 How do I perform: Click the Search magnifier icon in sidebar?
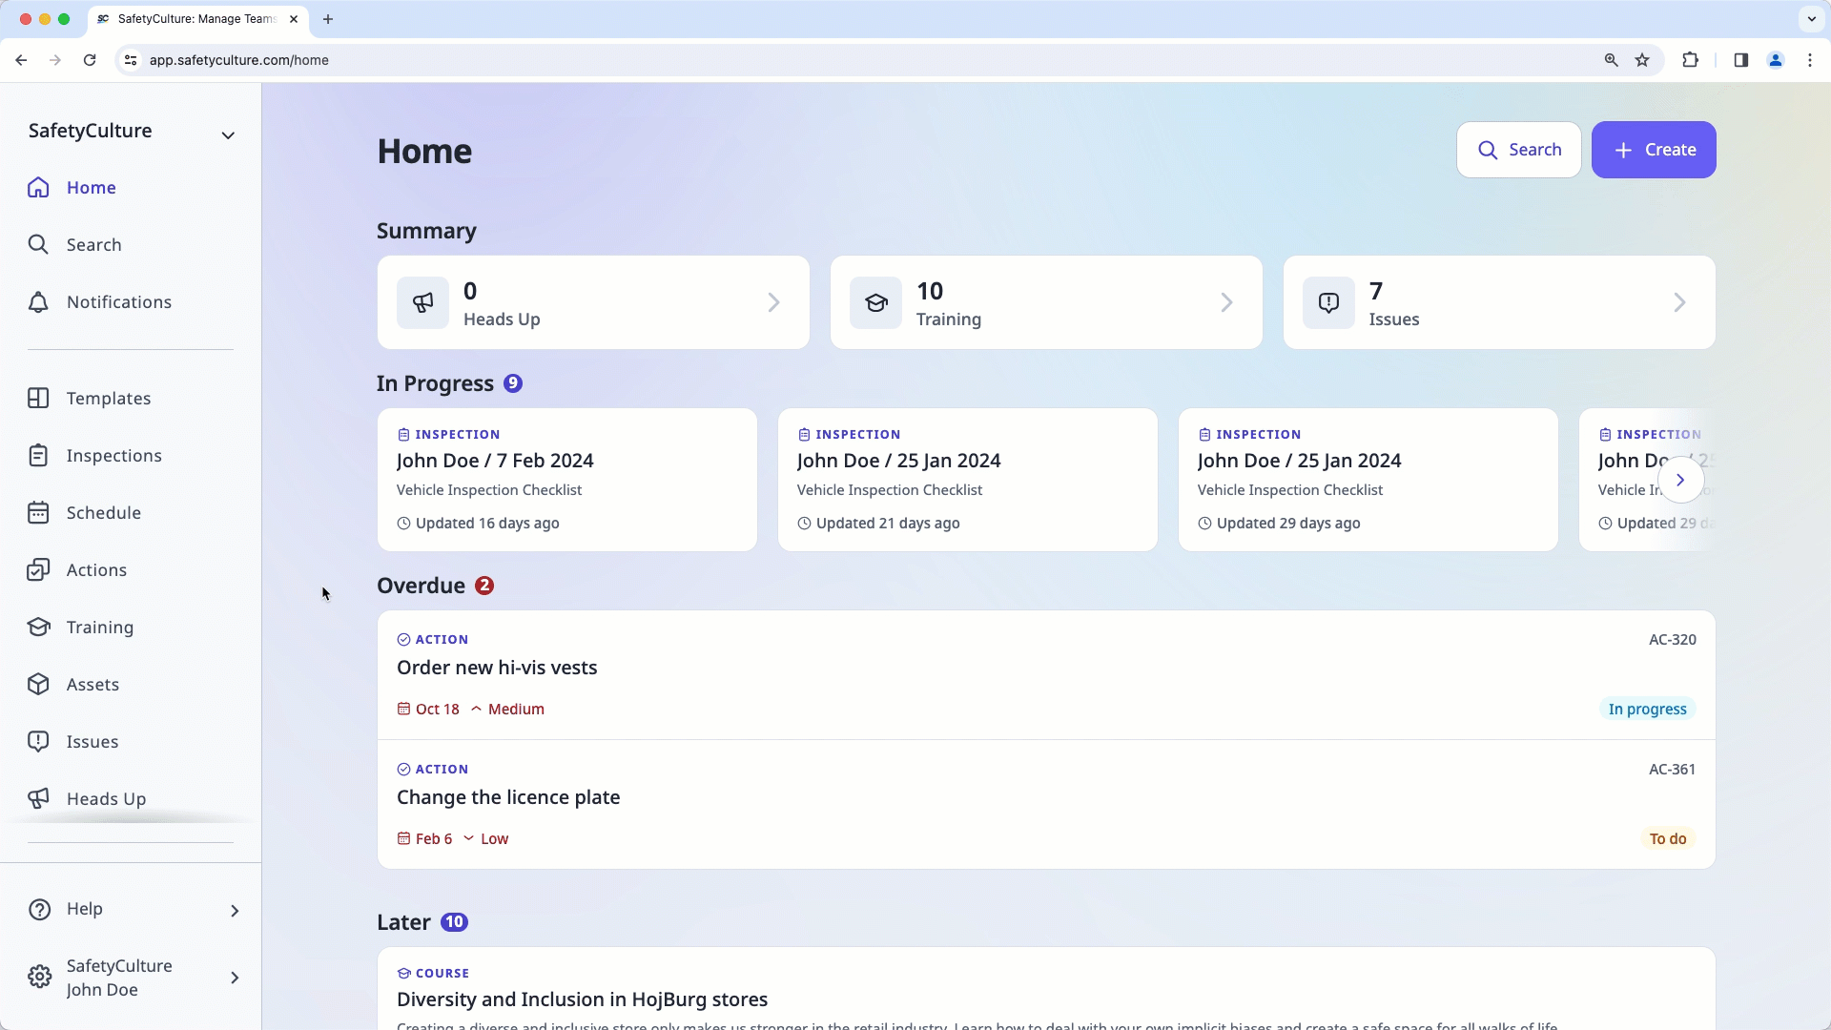click(38, 245)
